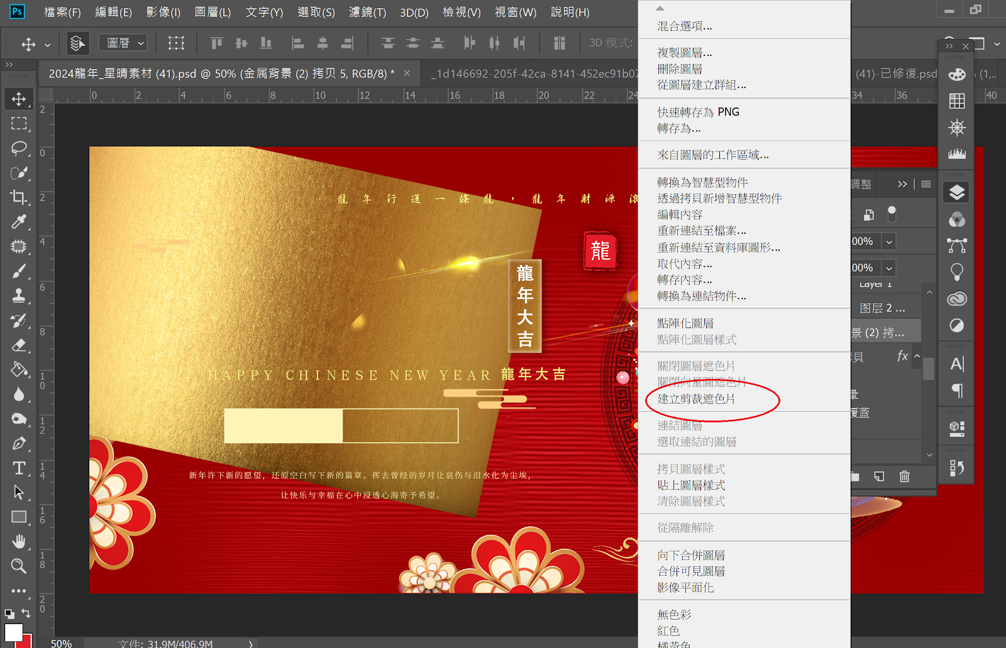
Task: Select the Hand tool
Action: [x=19, y=542]
